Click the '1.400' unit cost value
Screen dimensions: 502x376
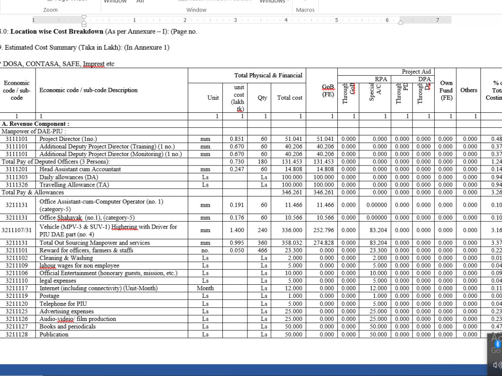(x=237, y=230)
